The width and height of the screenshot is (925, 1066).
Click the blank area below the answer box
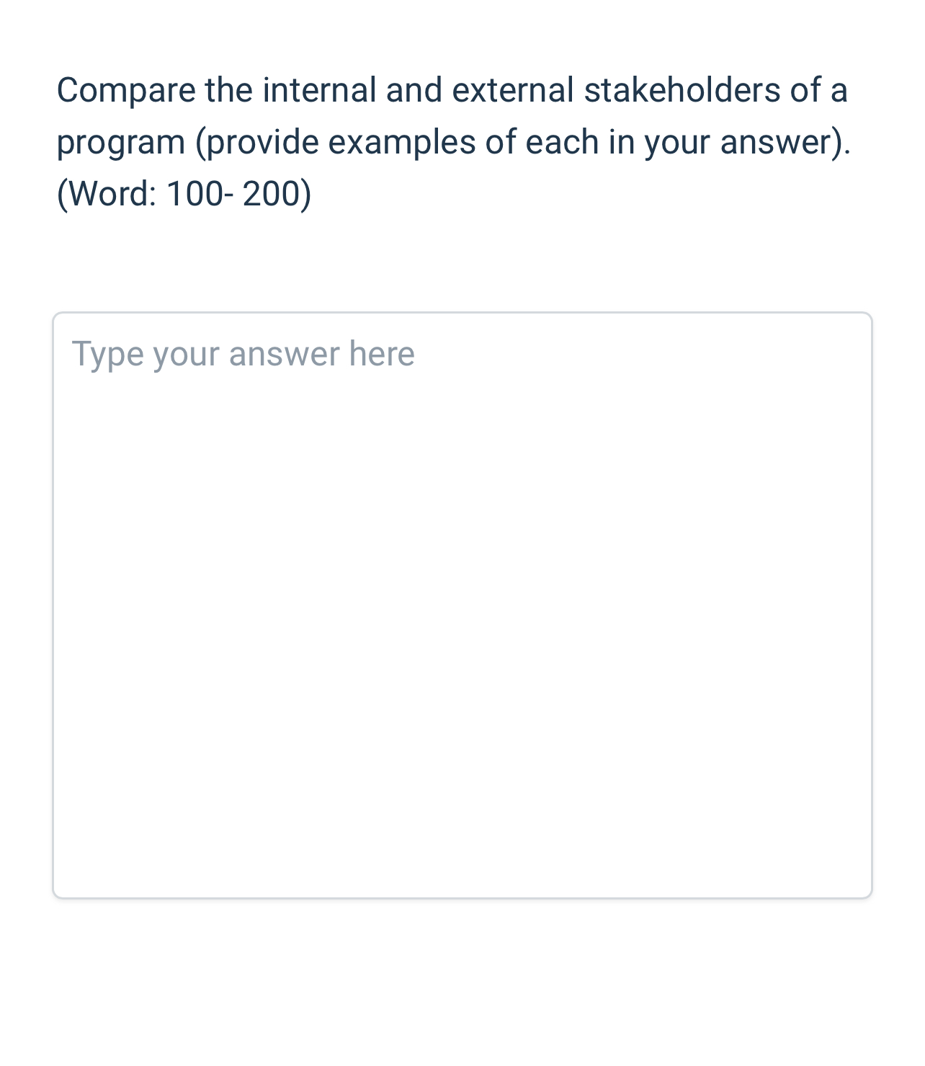pos(461,980)
